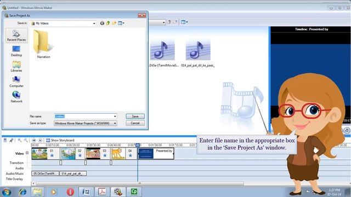Go up one folder level in save dialog
Screen dimensions: 351x197
[x=108, y=23]
